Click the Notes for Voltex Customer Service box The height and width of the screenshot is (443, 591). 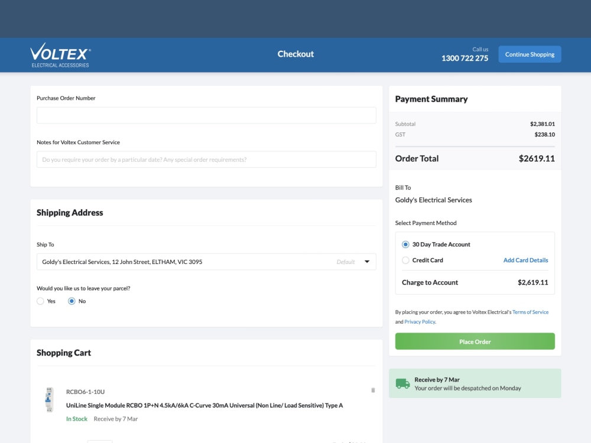[206, 159]
